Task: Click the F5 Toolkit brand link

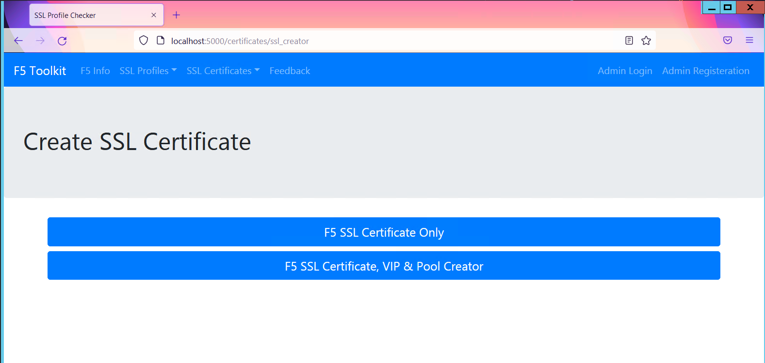Action: coord(40,71)
